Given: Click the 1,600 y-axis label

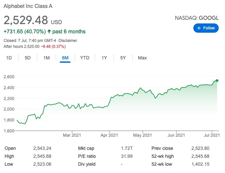Looking at the screenshot, I should 9,131.
